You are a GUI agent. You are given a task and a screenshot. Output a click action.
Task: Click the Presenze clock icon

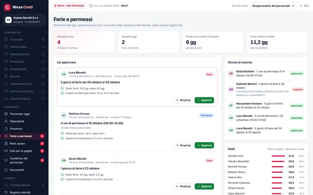tap(6, 129)
